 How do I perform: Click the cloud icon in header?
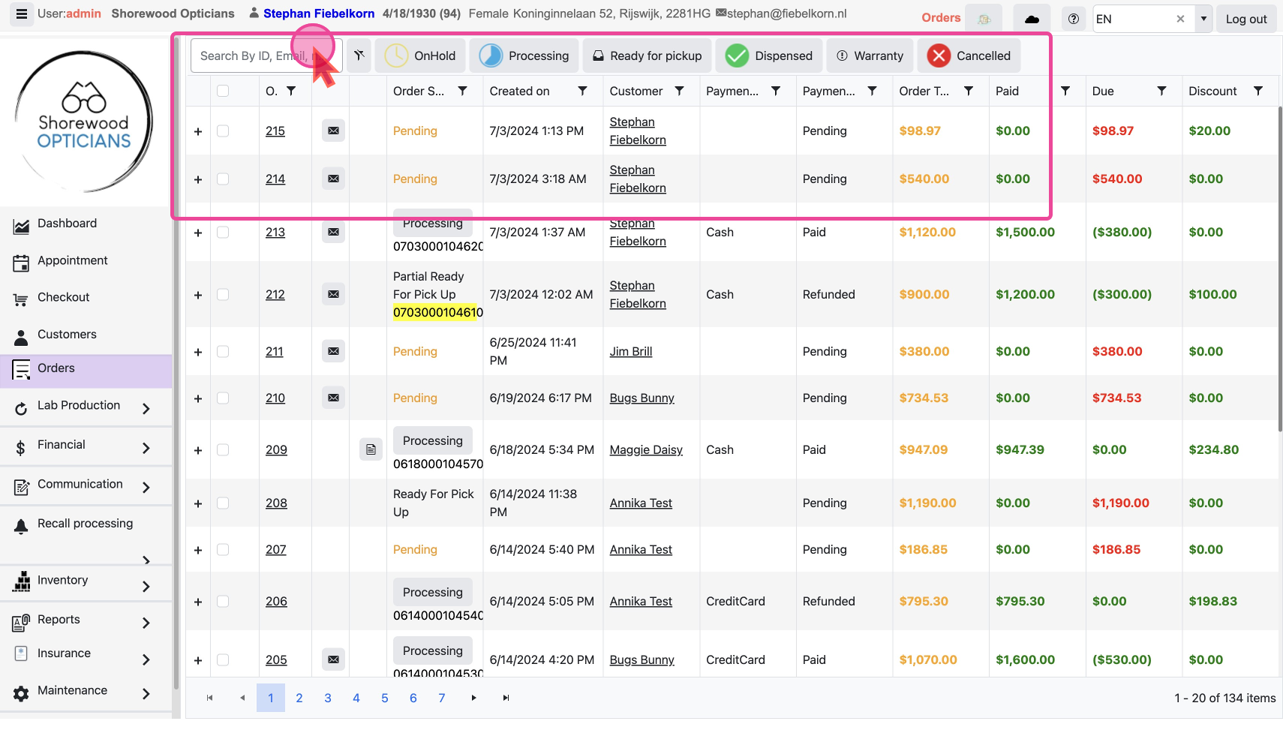point(1032,19)
